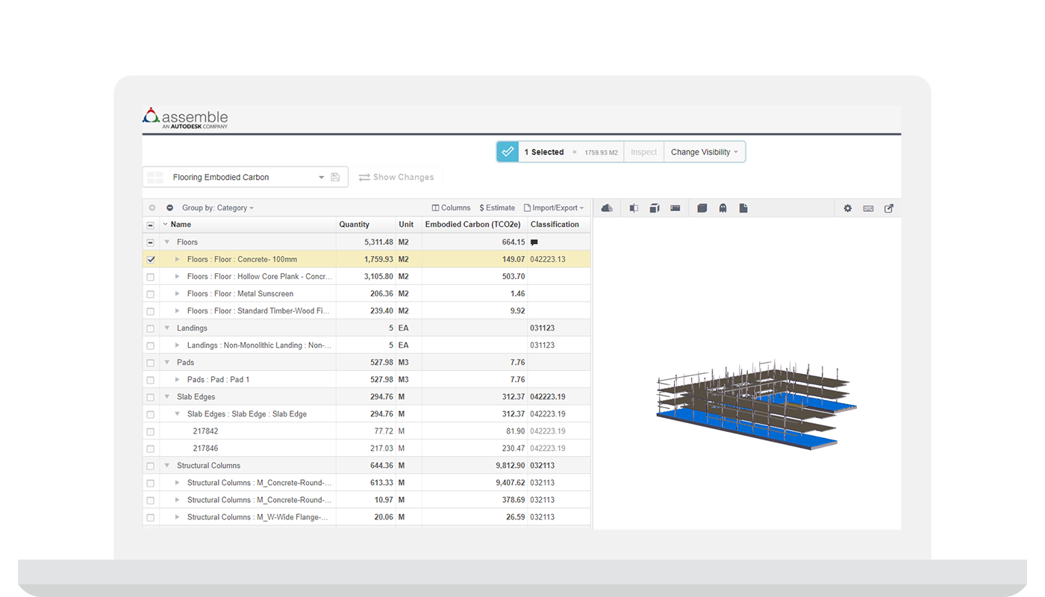The image size is (1045, 597).
Task: Click the page icon in viewer toolbar
Action: (743, 208)
